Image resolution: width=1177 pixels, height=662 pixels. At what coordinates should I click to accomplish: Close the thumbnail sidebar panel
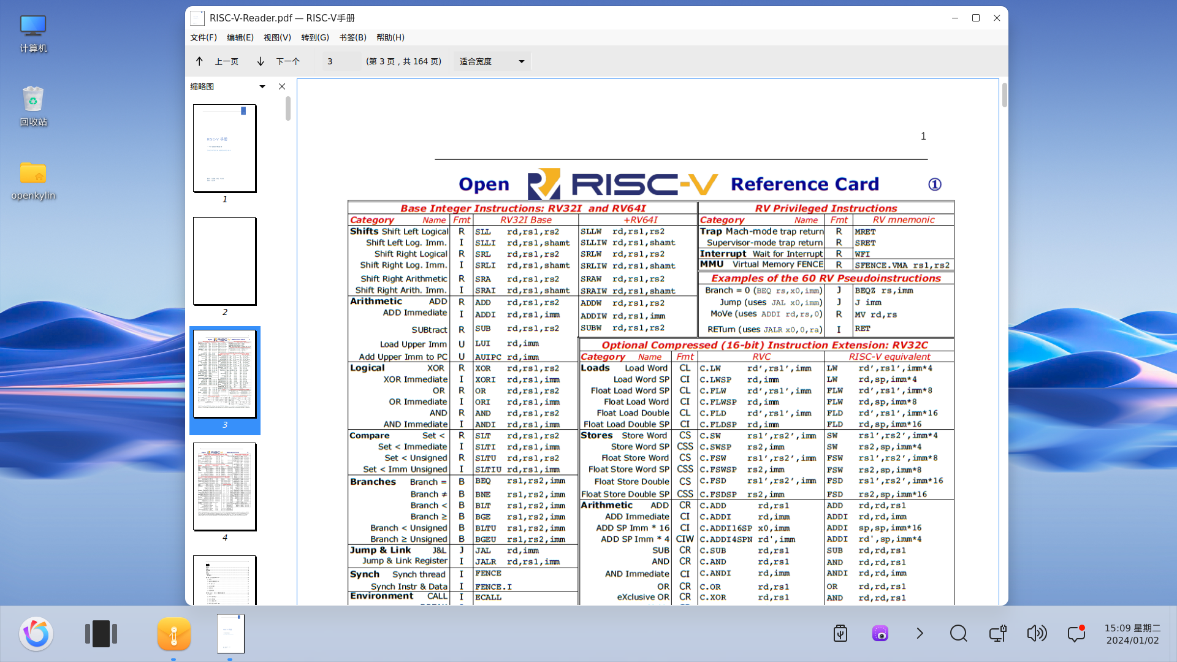pyautogui.click(x=282, y=86)
